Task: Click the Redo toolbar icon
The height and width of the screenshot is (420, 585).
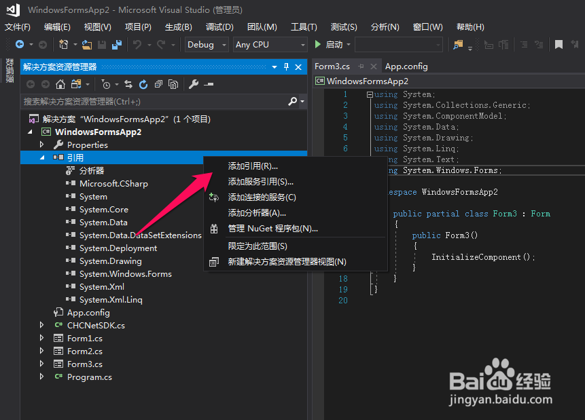Action: point(161,45)
